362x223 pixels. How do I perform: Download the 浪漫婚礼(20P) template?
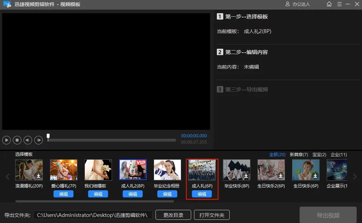click(x=39, y=176)
